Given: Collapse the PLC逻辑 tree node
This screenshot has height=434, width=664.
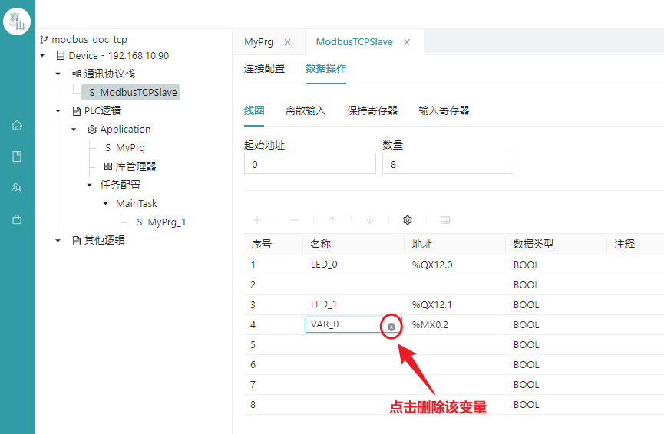Looking at the screenshot, I should coord(58,111).
